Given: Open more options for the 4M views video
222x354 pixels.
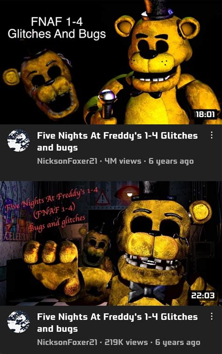Looking at the screenshot, I should 211,135.
